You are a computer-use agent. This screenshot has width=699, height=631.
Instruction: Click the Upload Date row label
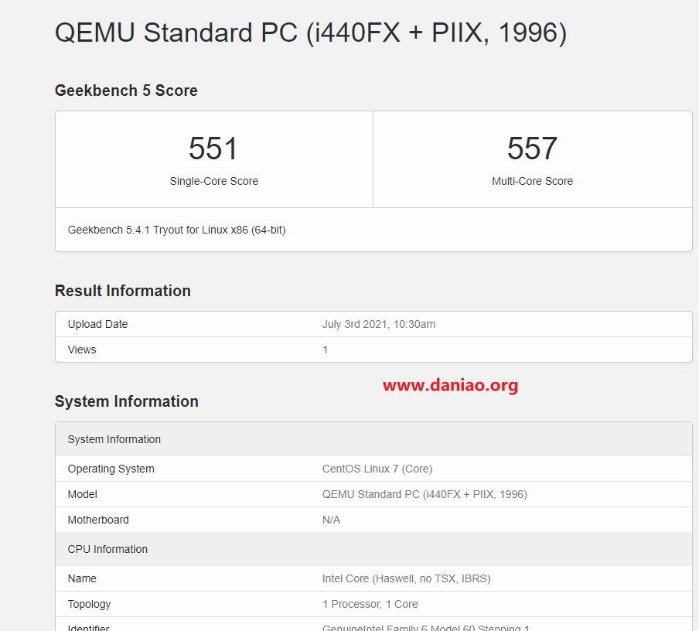pos(97,324)
